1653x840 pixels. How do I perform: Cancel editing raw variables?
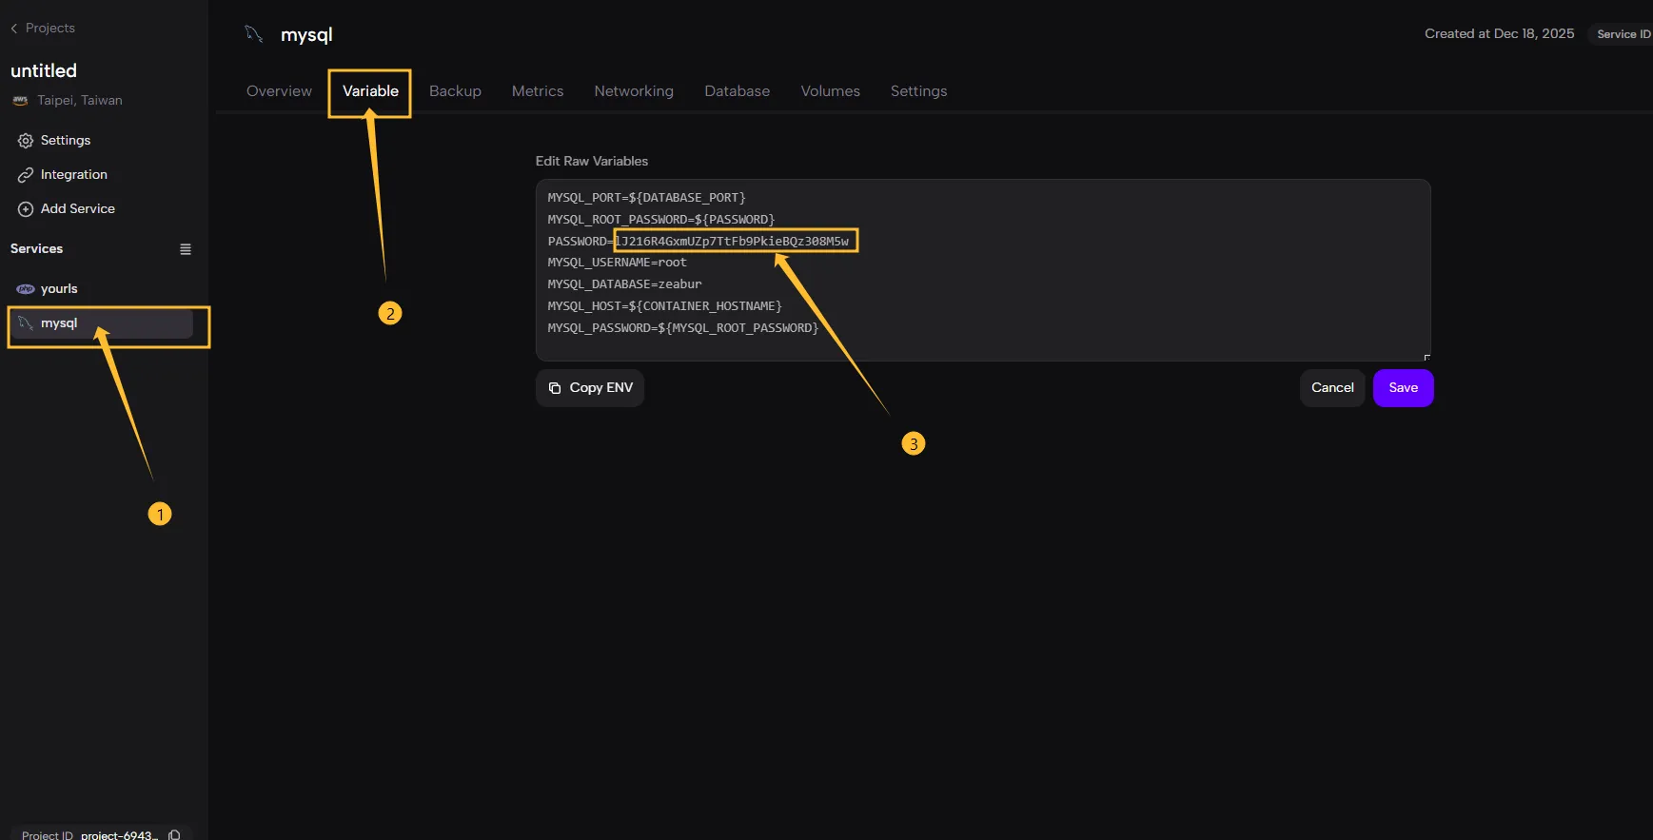(1332, 388)
